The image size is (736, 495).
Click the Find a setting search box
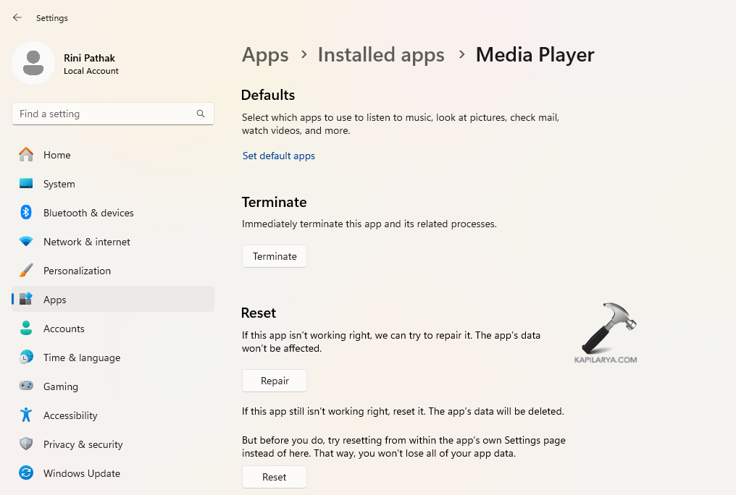click(x=105, y=114)
